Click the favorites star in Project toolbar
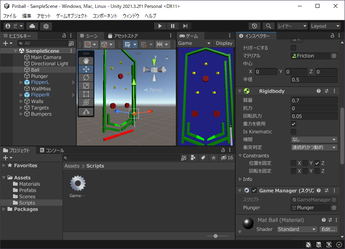 (x=214, y=157)
